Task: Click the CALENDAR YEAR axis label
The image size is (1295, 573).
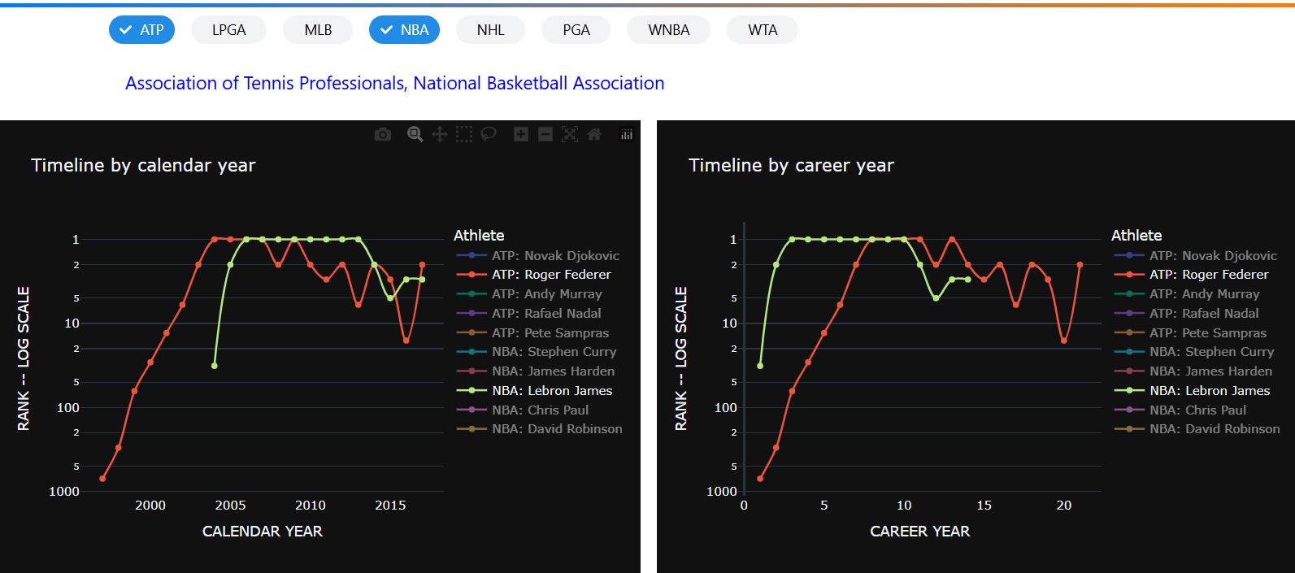Action: point(263,531)
